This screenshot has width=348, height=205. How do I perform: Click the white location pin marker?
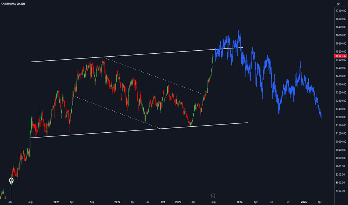(x=11, y=181)
